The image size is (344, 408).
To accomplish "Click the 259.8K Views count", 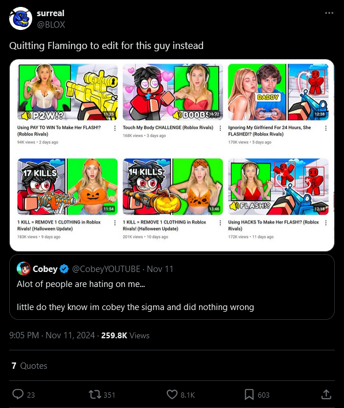I will [x=125, y=335].
